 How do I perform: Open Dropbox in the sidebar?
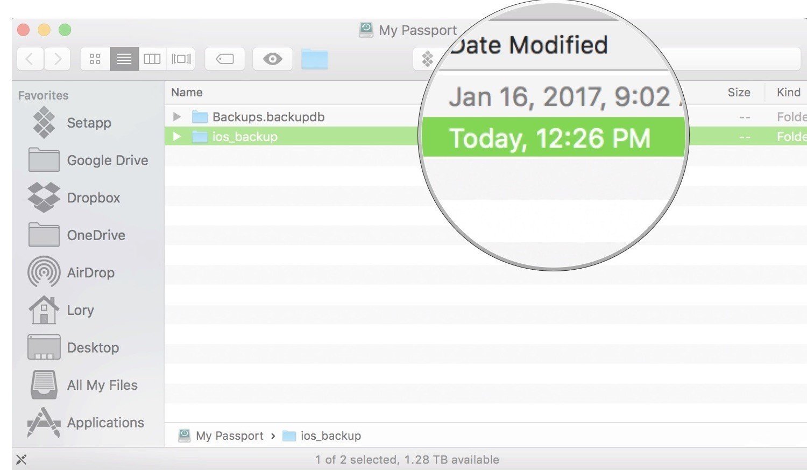(74, 198)
